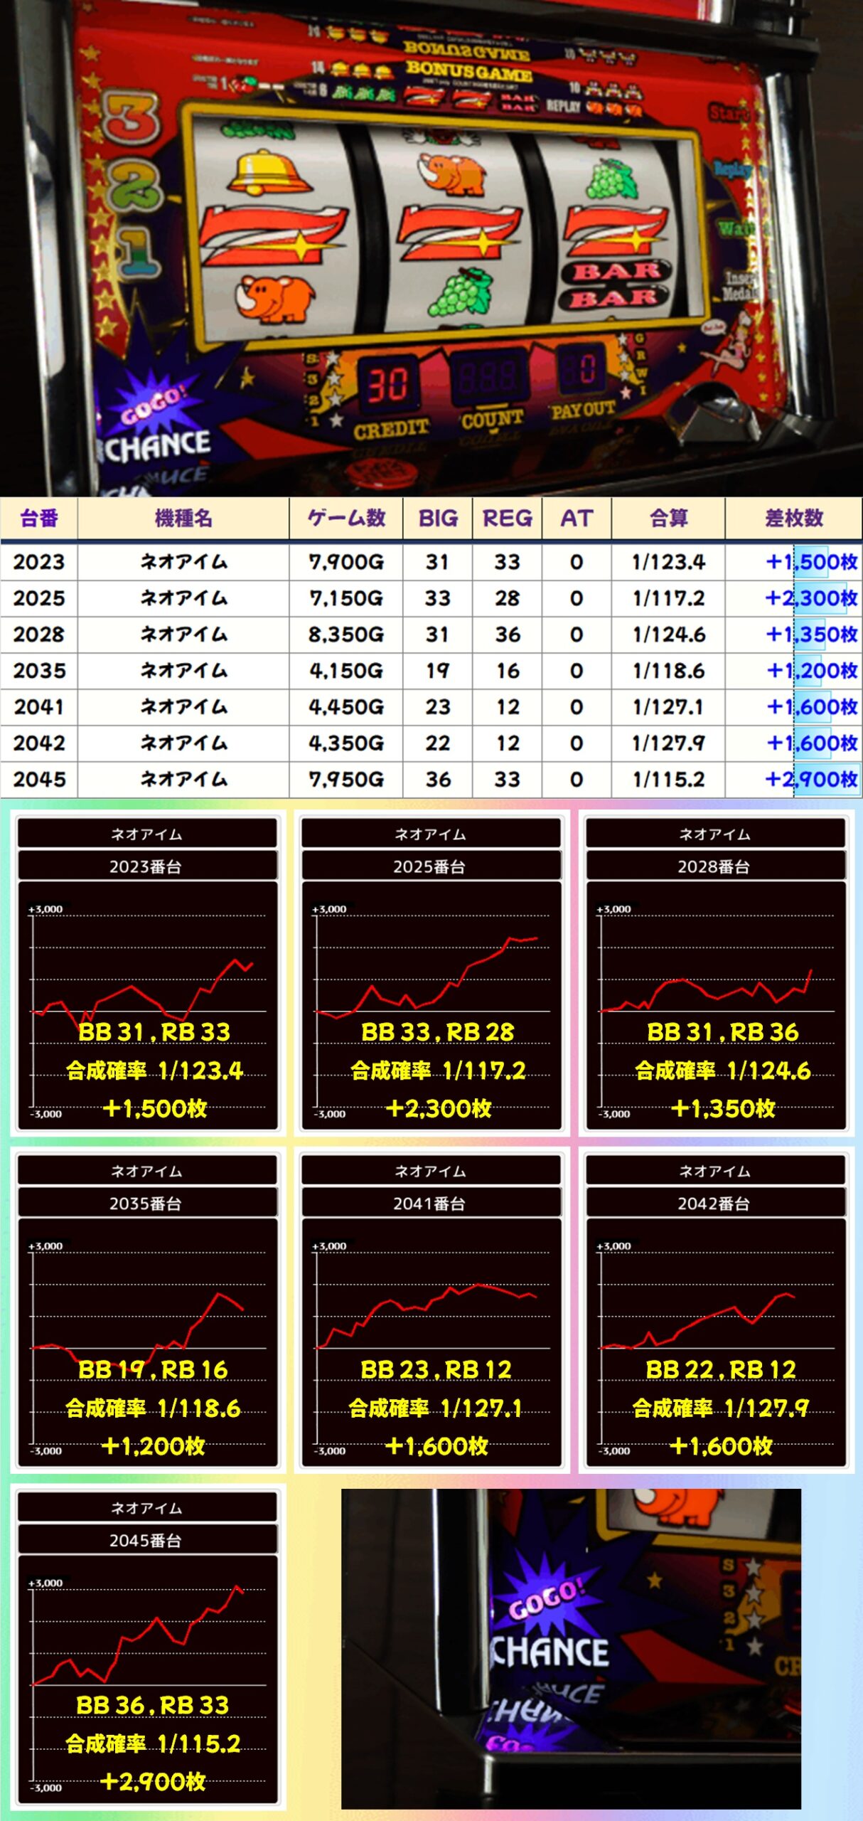The height and width of the screenshot is (1821, 863).
Task: Click the BAR symbol on the right reel
Action: pos(617,285)
